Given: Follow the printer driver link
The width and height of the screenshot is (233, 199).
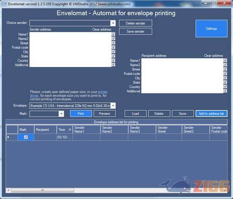Looking at the screenshot, I should coord(103,92).
